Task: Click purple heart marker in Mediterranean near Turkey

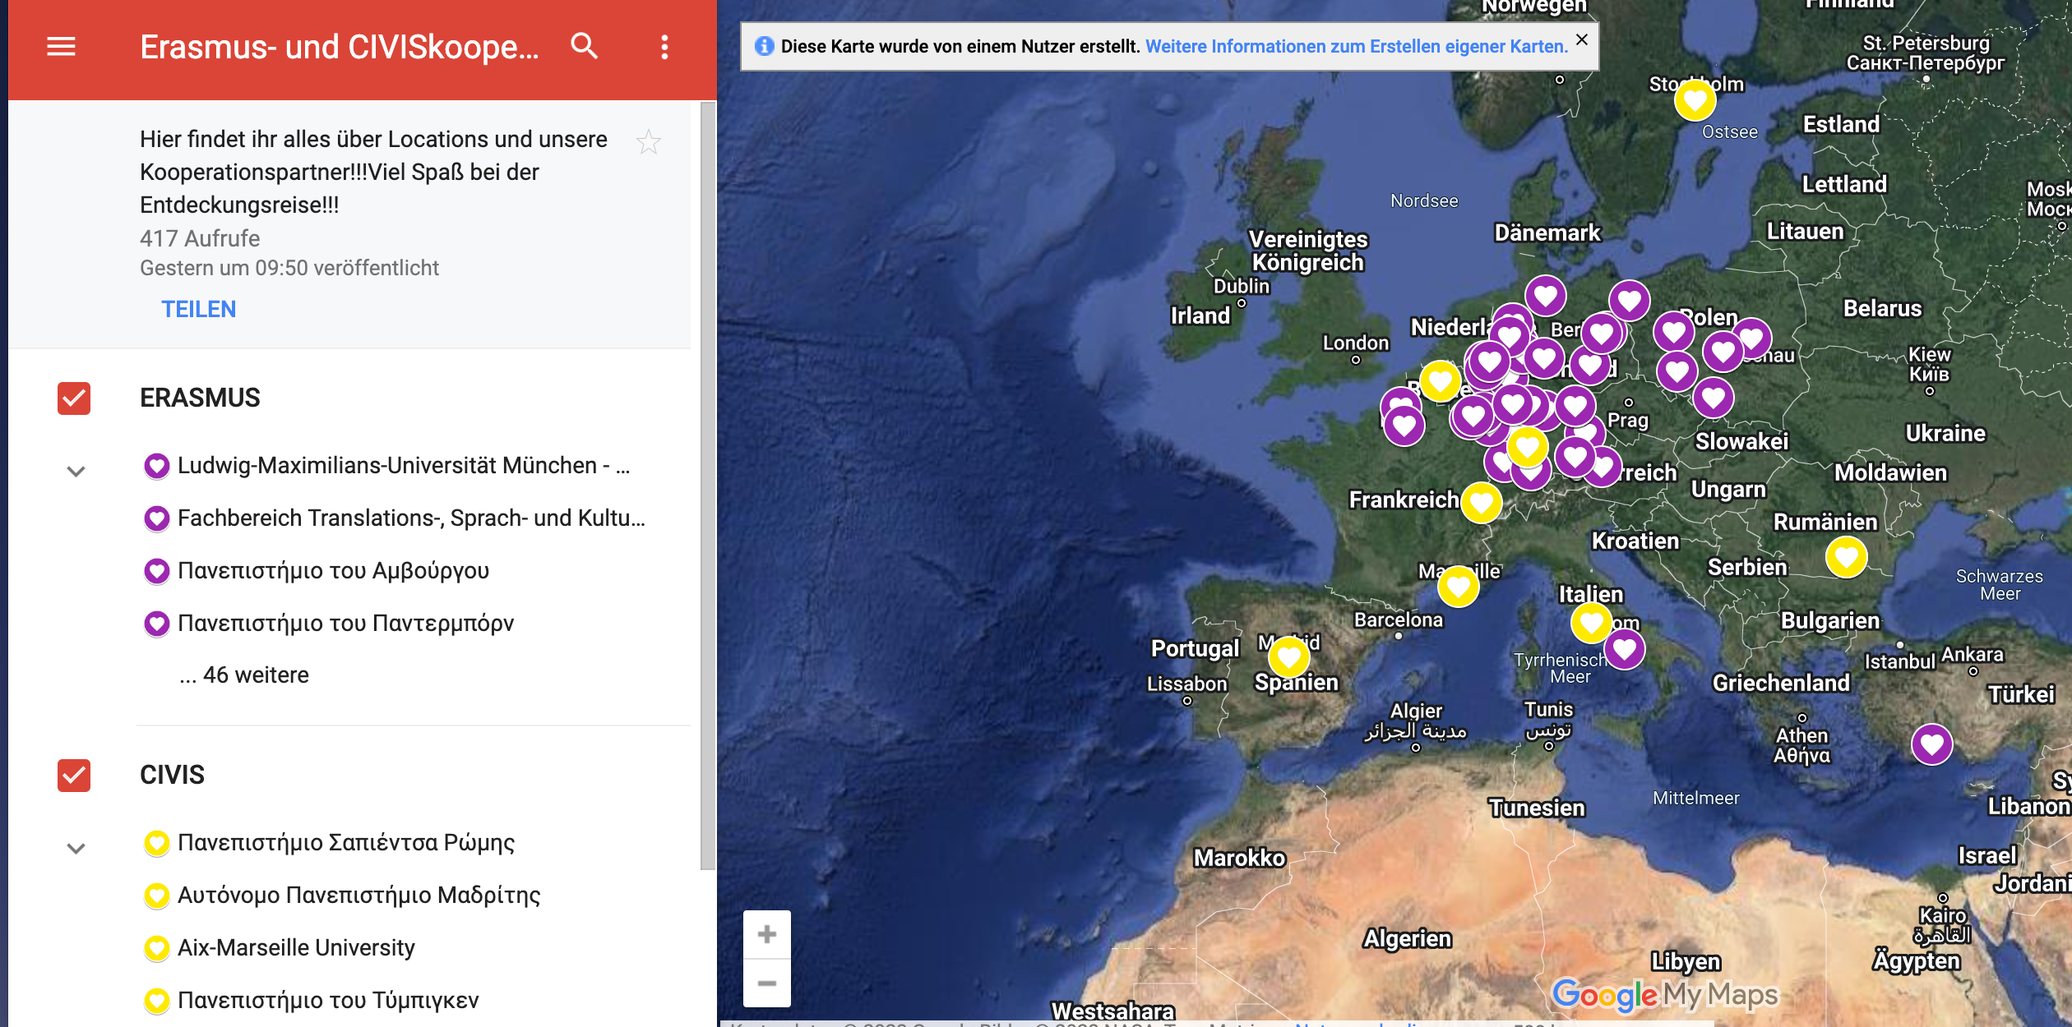Action: (x=1931, y=744)
